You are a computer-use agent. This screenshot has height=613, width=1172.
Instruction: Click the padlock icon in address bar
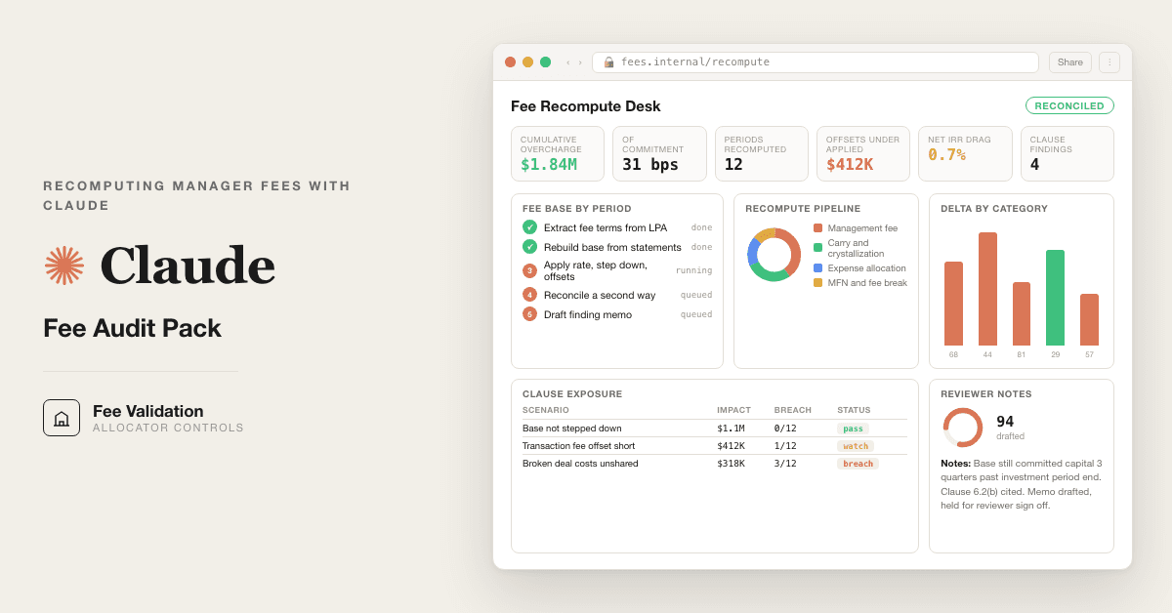pos(608,62)
